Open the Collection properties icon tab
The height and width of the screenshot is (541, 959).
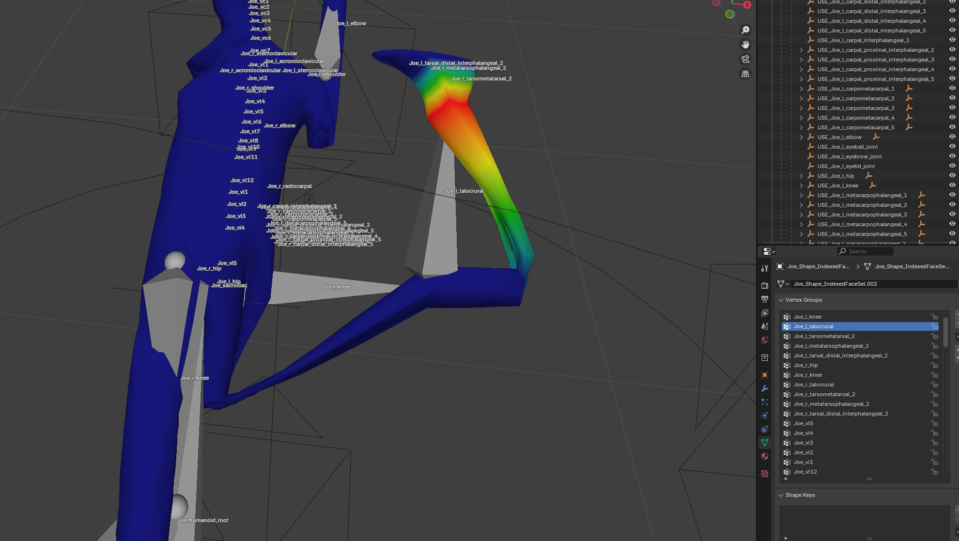tap(765, 357)
